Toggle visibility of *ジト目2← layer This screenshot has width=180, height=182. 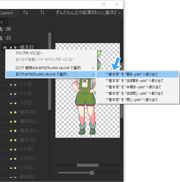5,168
